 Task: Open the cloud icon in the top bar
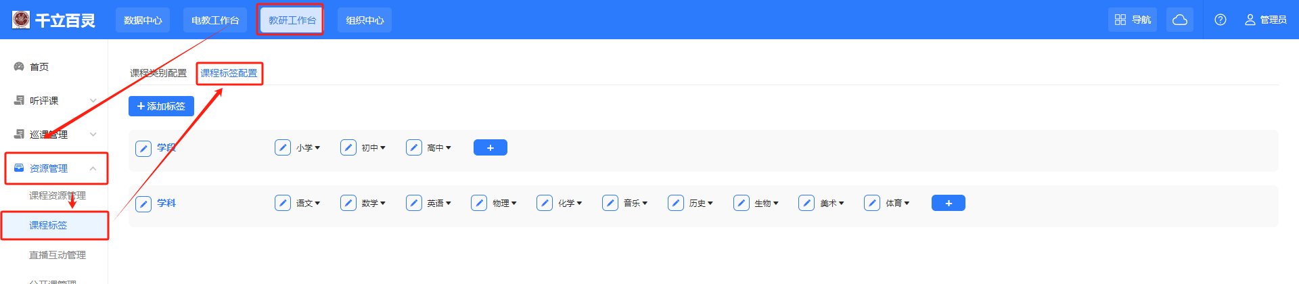(x=1180, y=20)
